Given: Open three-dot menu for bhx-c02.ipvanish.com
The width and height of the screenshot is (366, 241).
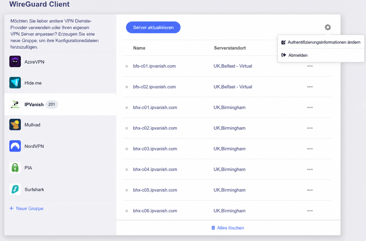Looking at the screenshot, I should pos(310,128).
